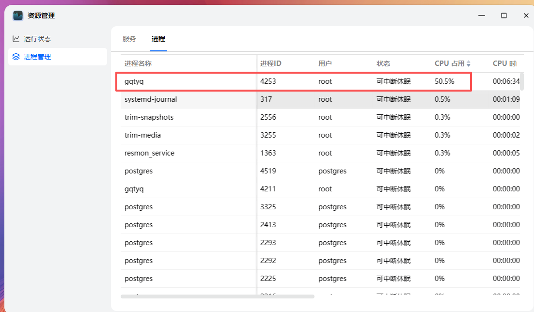Click the CPU 占用 column header
The width and height of the screenshot is (534, 312).
tap(450, 63)
